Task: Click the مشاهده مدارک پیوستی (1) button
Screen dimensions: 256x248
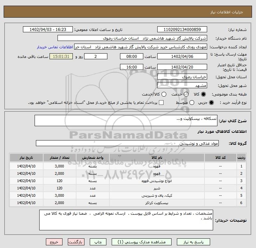Action: [142, 242]
